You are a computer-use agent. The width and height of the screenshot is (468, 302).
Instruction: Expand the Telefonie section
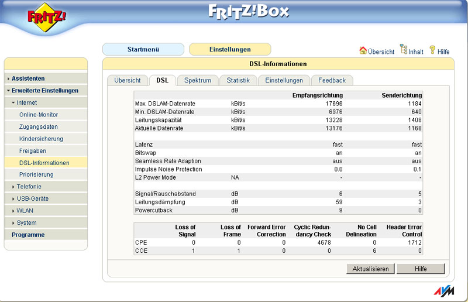coord(13,187)
